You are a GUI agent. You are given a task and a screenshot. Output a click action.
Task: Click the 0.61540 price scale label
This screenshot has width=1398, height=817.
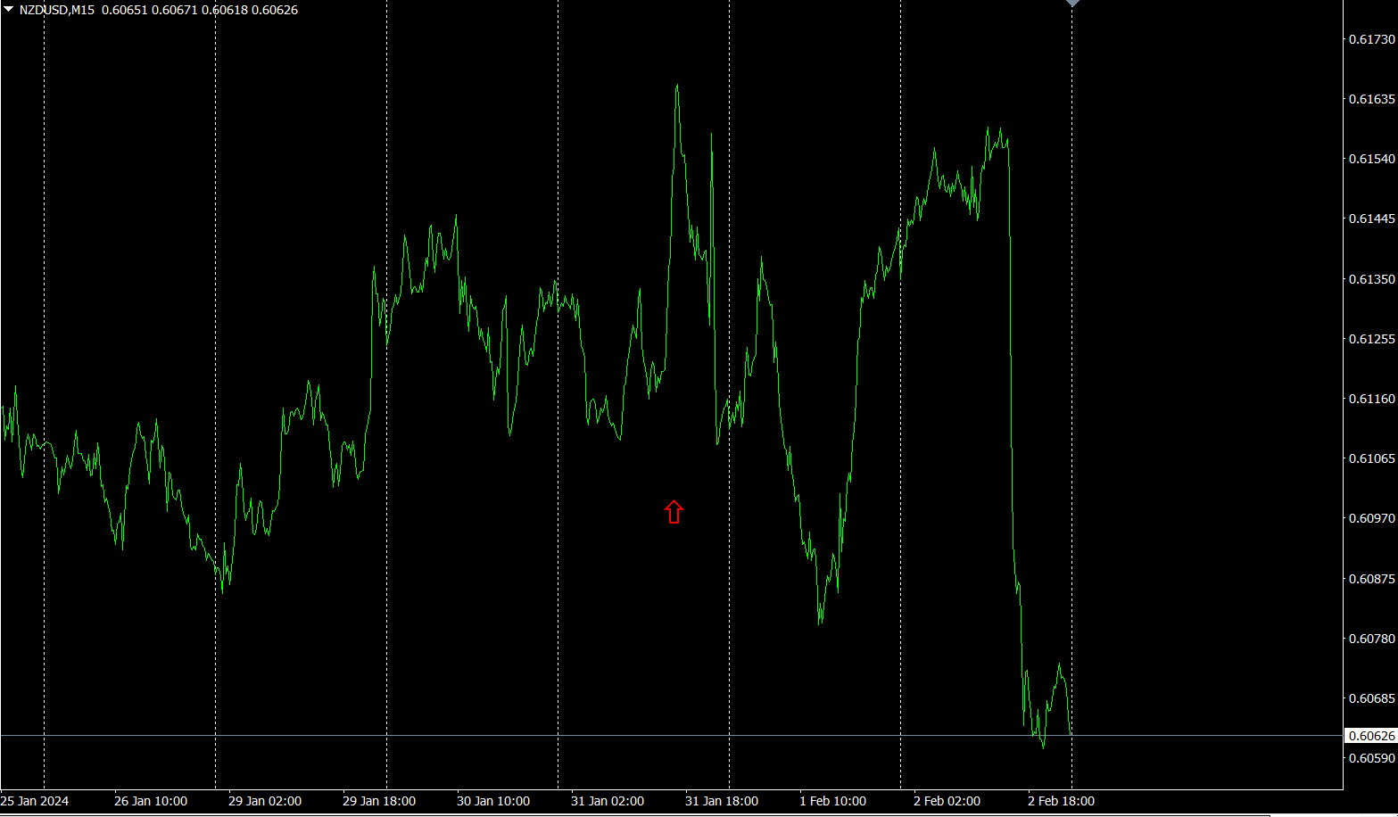click(1371, 159)
